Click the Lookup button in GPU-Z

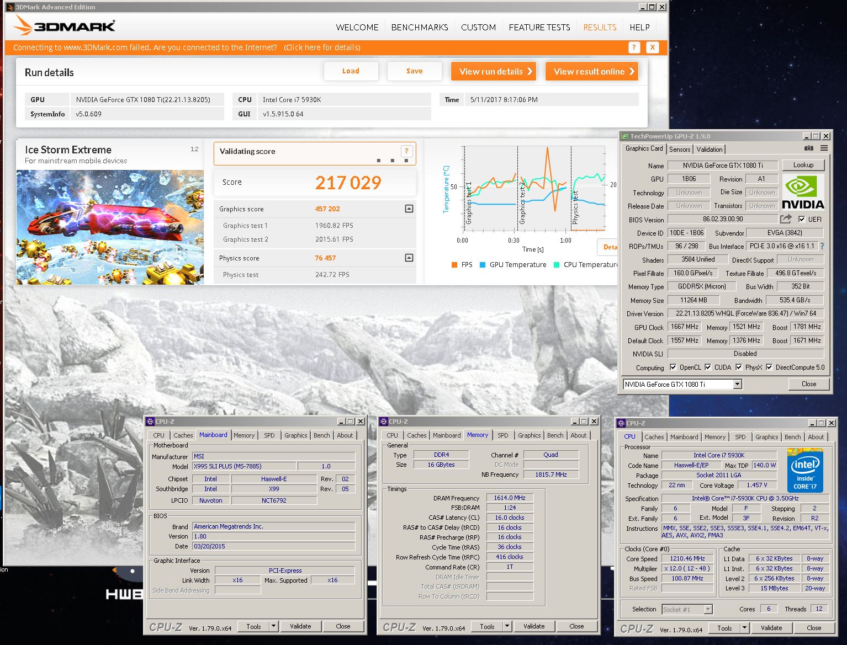[x=803, y=165]
